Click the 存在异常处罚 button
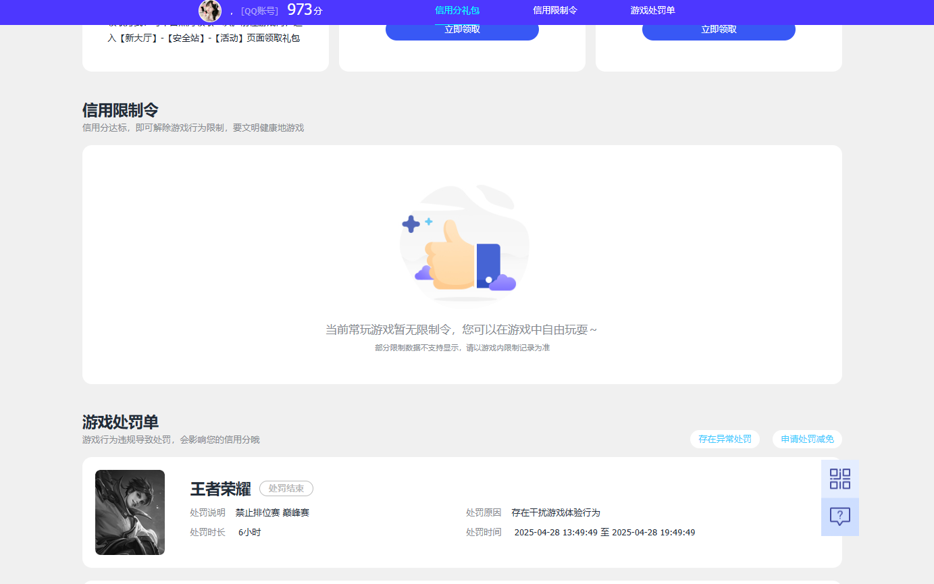This screenshot has height=584, width=934. click(725, 439)
